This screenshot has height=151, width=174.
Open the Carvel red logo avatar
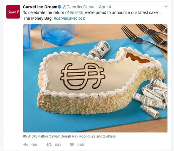(13, 11)
